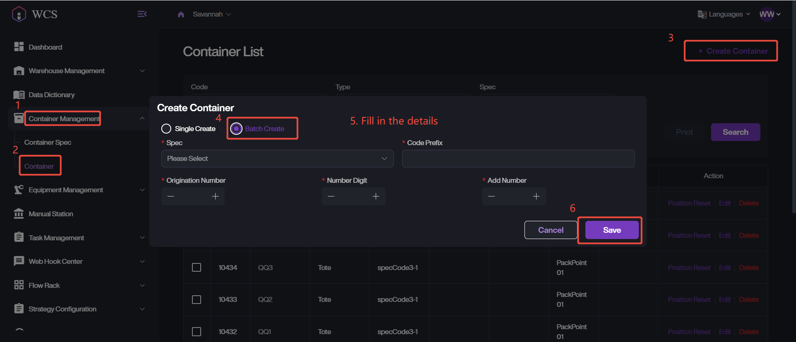The image size is (796, 342).
Task: Open the Spec 'Please Select' dropdown
Action: pyautogui.click(x=277, y=159)
